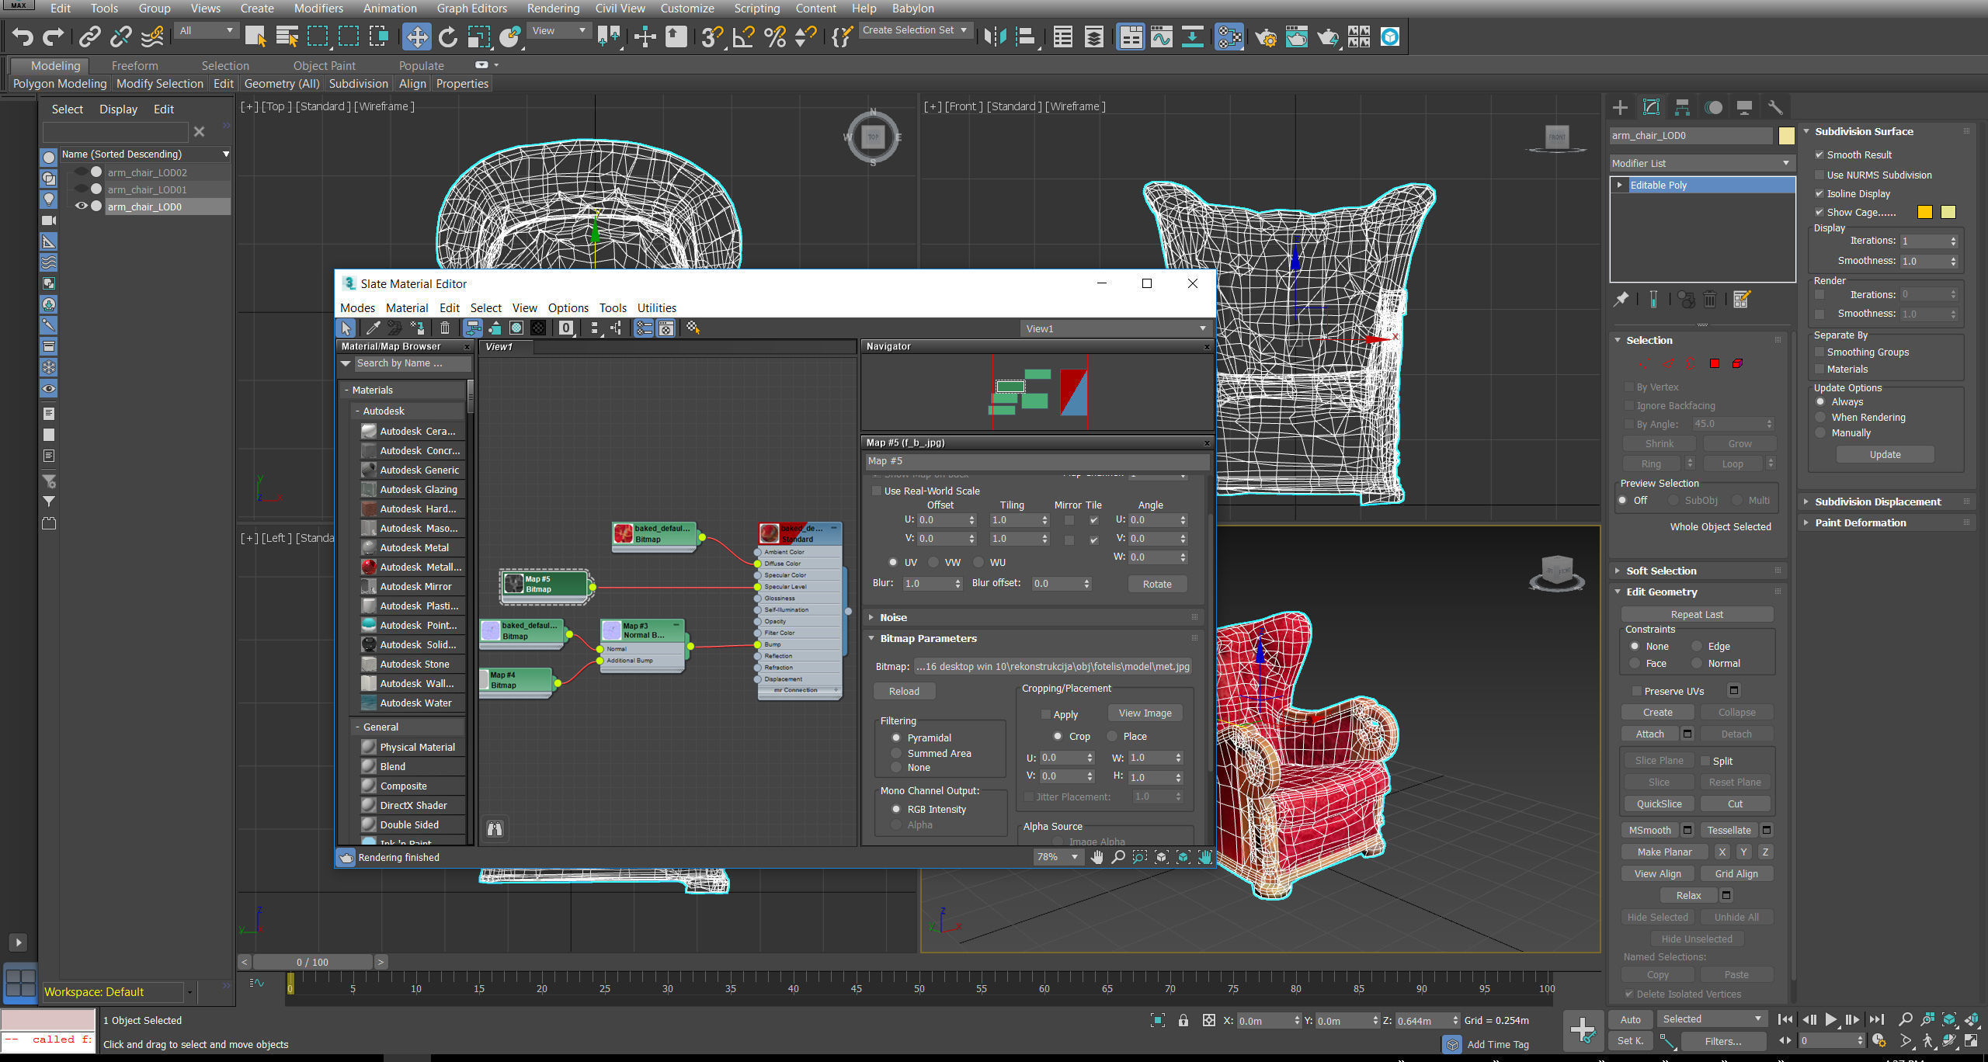Click Update button under Update Options

(x=1885, y=455)
